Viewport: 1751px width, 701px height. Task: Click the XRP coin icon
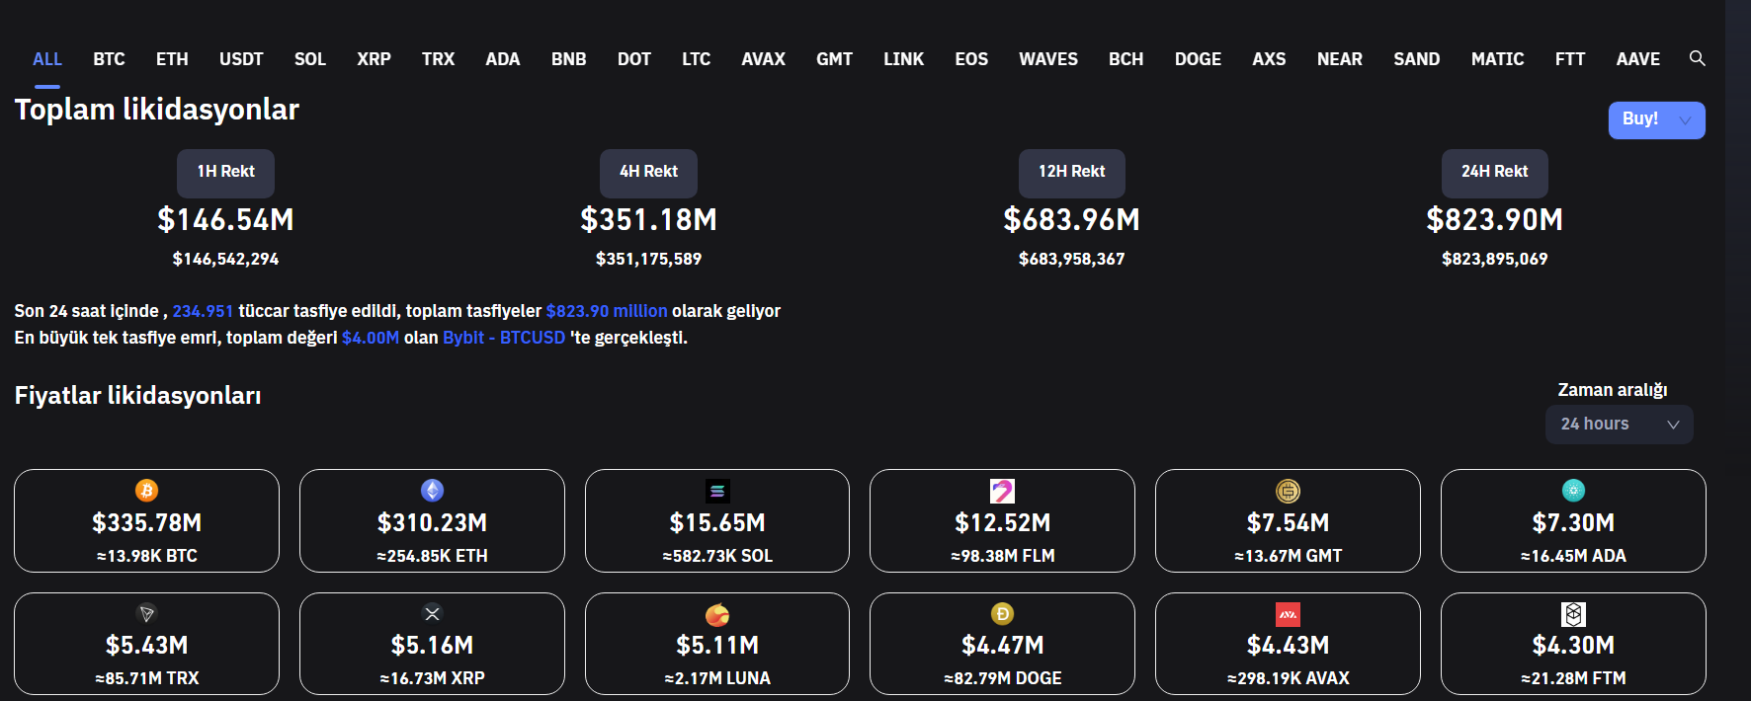pos(432,614)
